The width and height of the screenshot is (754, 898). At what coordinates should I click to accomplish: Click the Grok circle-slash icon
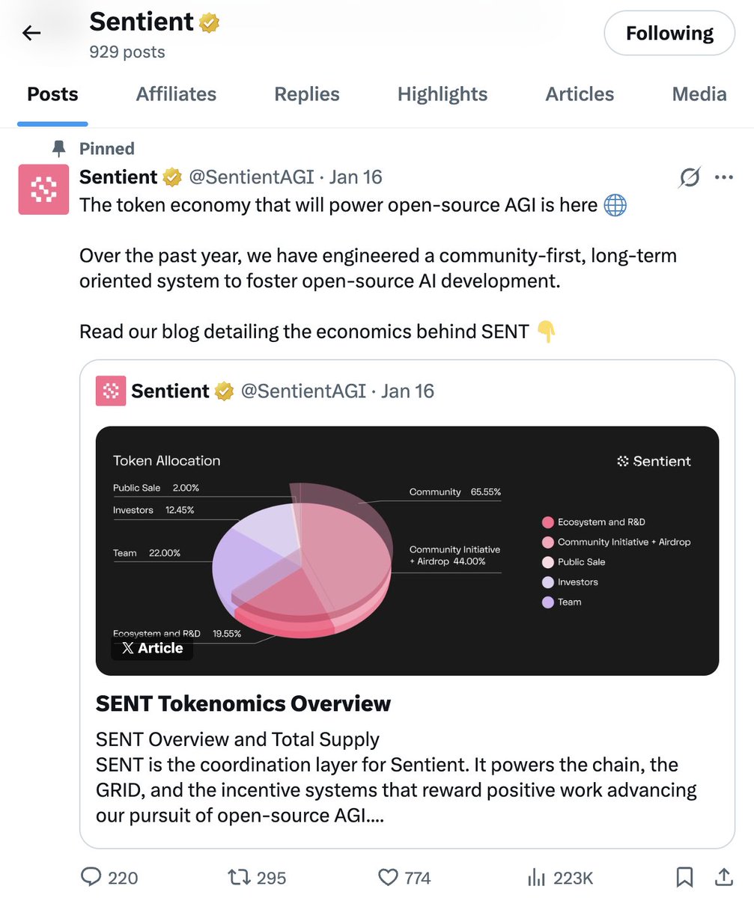tap(690, 177)
